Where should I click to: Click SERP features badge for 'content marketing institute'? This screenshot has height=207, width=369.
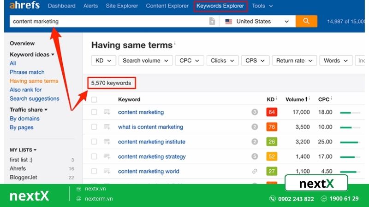coord(255,142)
